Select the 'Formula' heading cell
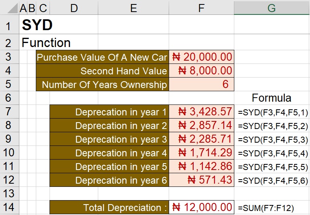The height and width of the screenshot is (215, 310). coord(271,98)
